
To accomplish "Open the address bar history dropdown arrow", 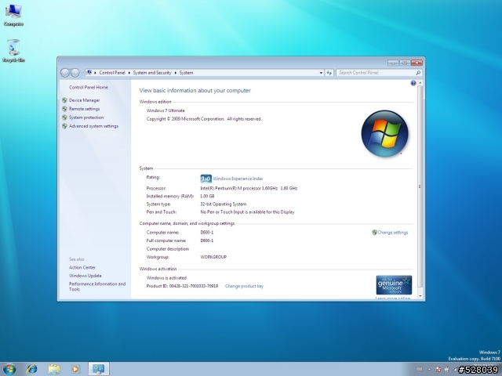I will pos(321,73).
